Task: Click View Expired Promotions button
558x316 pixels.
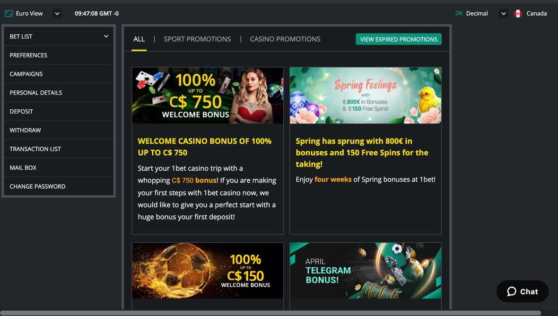Action: point(399,39)
